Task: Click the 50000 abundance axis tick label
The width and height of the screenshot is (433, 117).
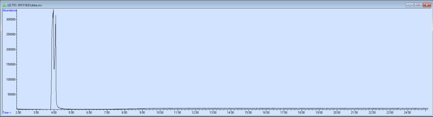Action: point(12,94)
